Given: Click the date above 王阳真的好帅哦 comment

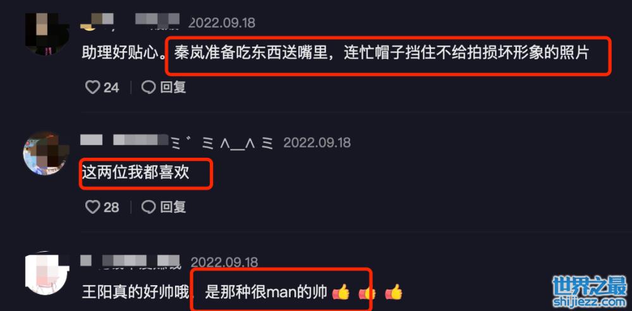Looking at the screenshot, I should [224, 262].
